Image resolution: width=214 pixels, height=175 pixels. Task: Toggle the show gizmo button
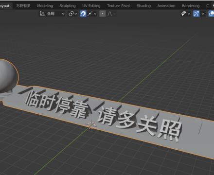(x=196, y=14)
